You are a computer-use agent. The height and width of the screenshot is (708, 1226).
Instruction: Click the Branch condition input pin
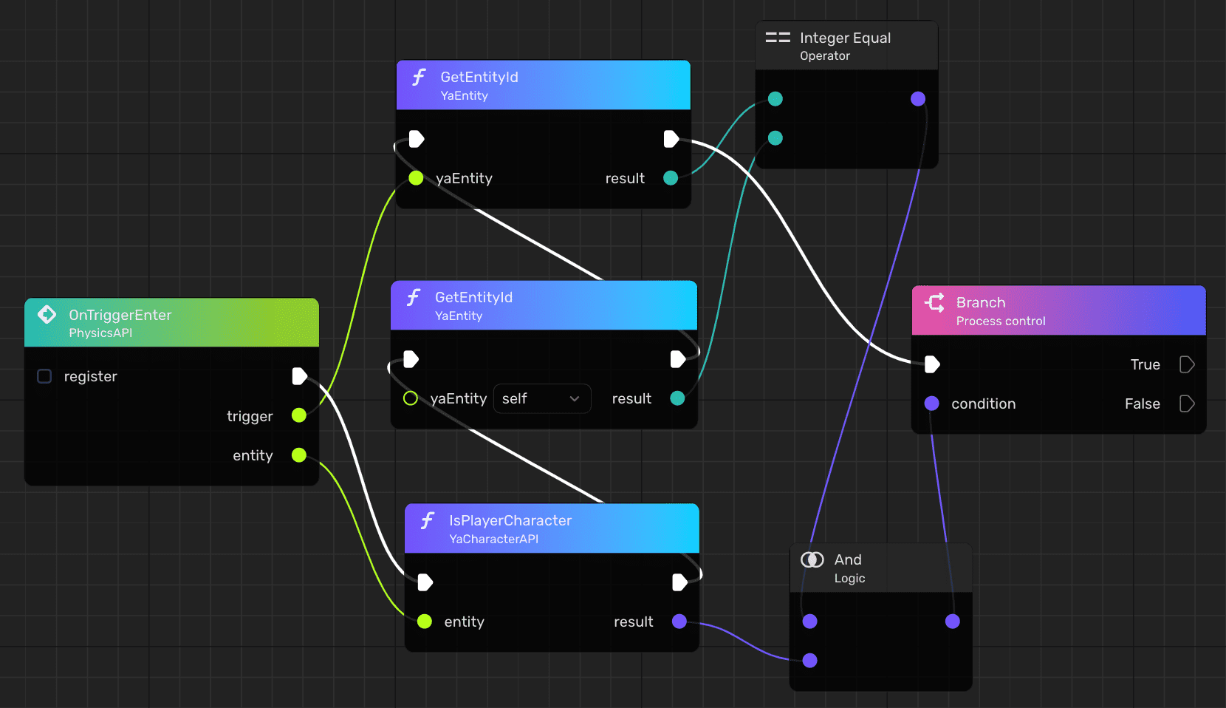(x=932, y=404)
